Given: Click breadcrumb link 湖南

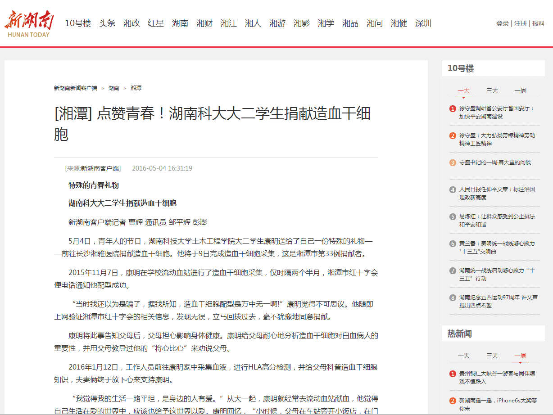Looking at the screenshot, I should click(x=114, y=88).
